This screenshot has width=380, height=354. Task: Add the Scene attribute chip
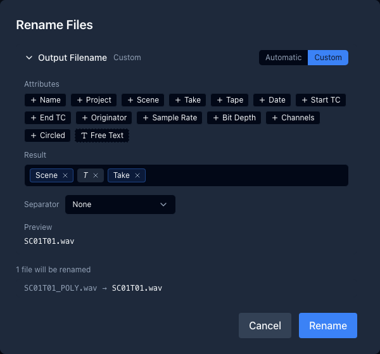click(142, 100)
